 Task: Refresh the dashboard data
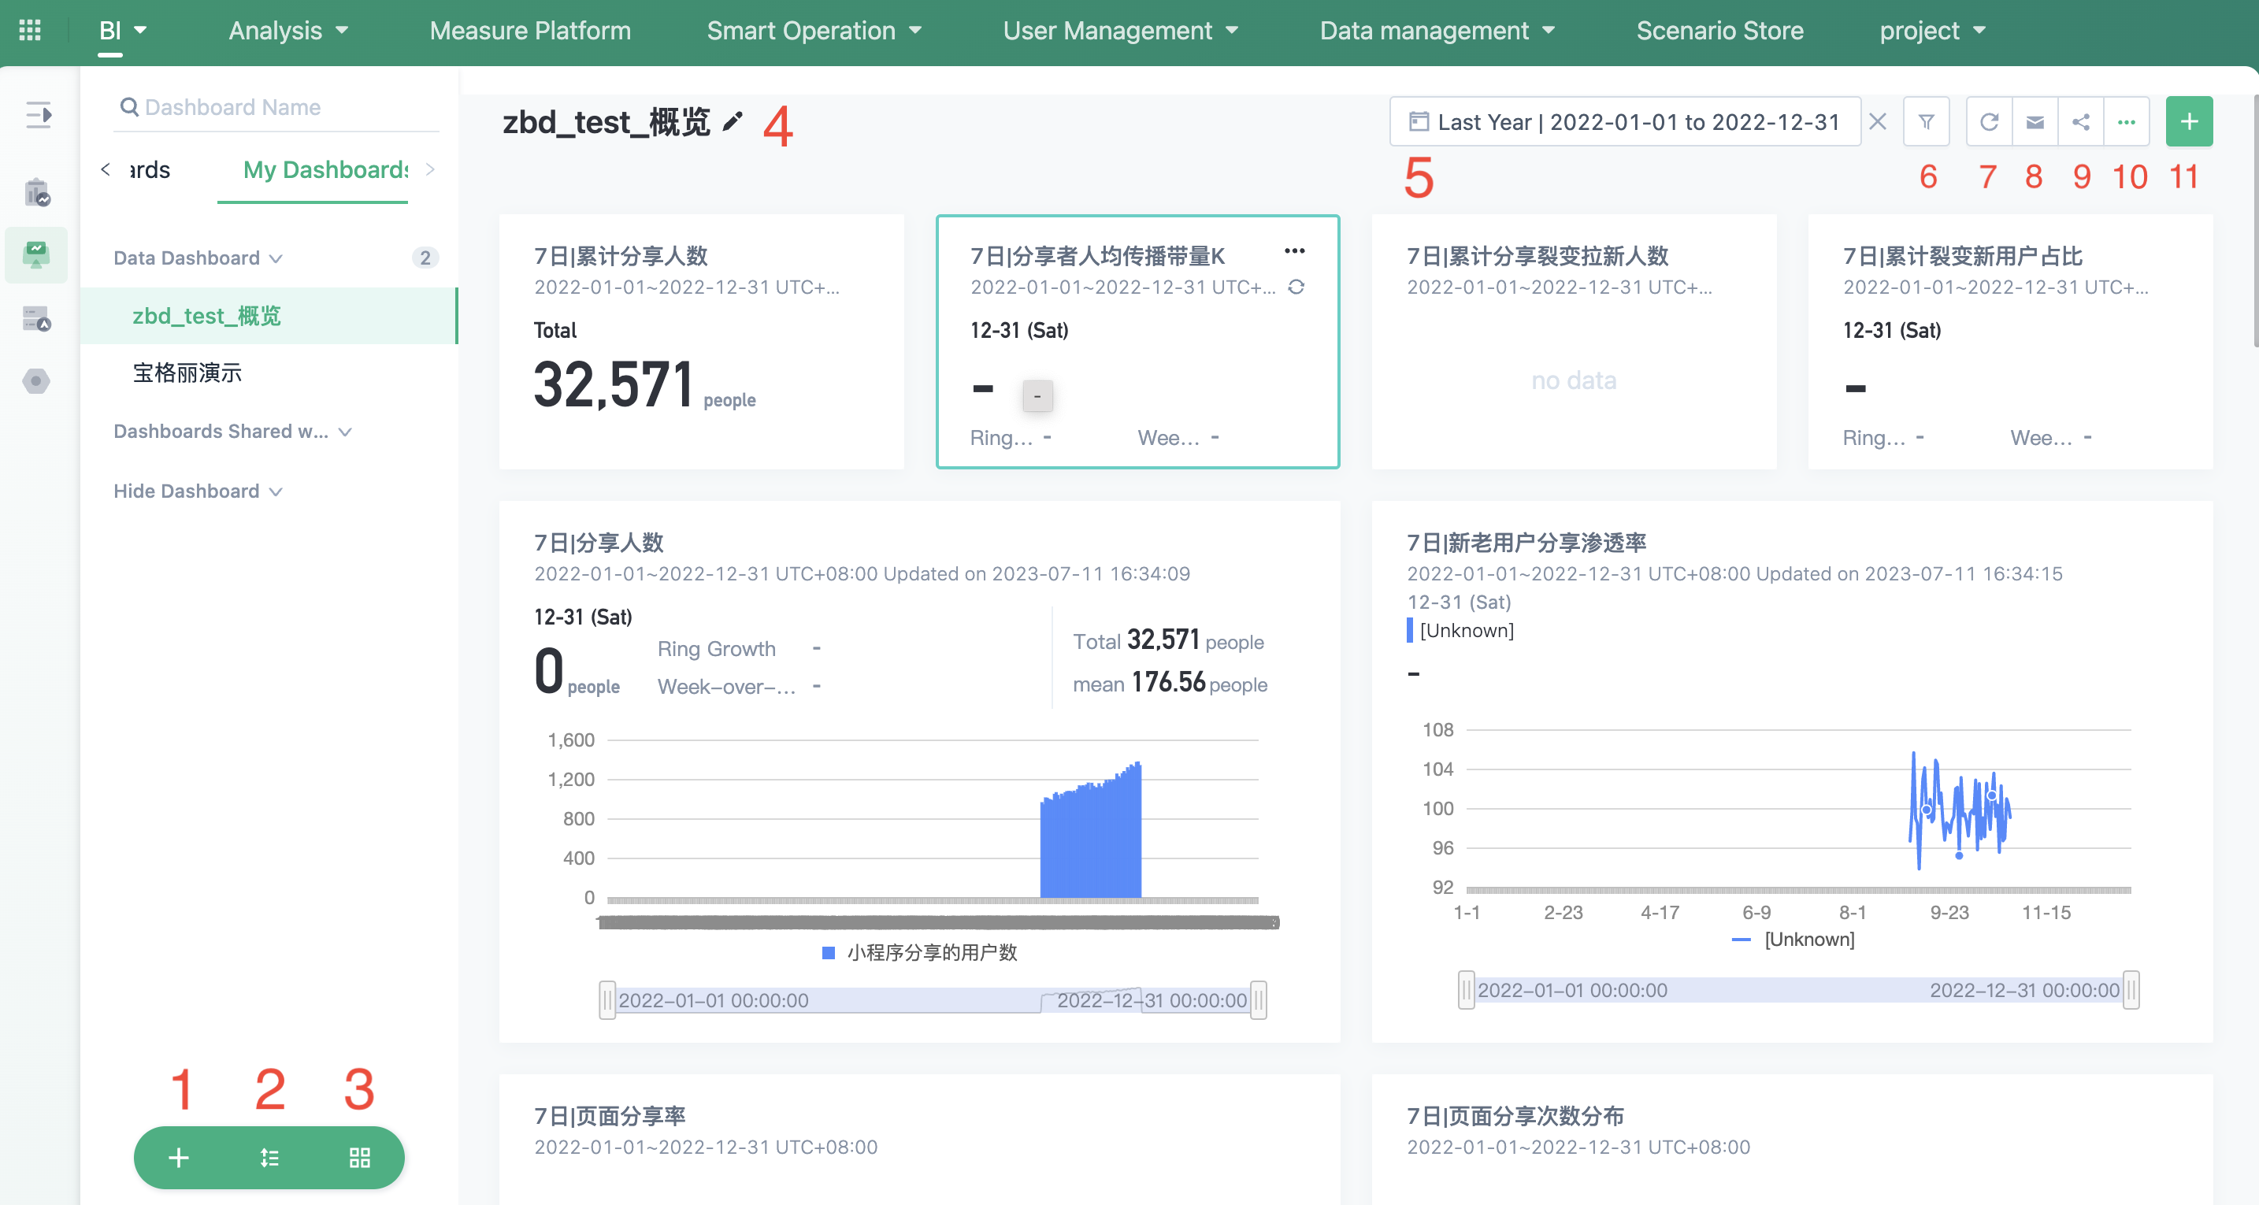click(1989, 121)
